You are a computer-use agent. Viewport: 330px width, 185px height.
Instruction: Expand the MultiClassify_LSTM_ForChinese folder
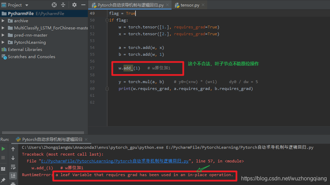click(x=3, y=28)
